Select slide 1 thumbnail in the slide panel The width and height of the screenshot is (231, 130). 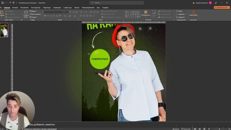[4, 30]
